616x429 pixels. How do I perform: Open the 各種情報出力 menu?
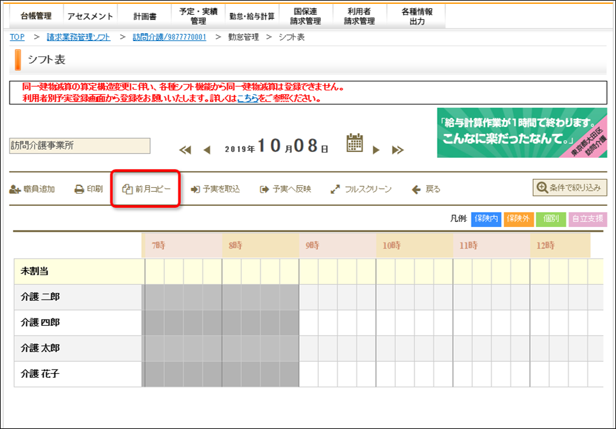[x=416, y=16]
